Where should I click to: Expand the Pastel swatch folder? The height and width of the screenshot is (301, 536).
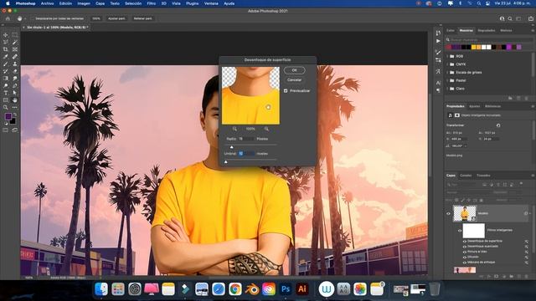[448, 80]
